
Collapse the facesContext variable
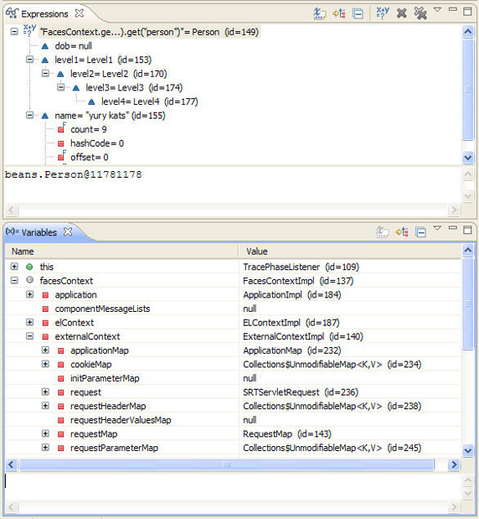14,280
